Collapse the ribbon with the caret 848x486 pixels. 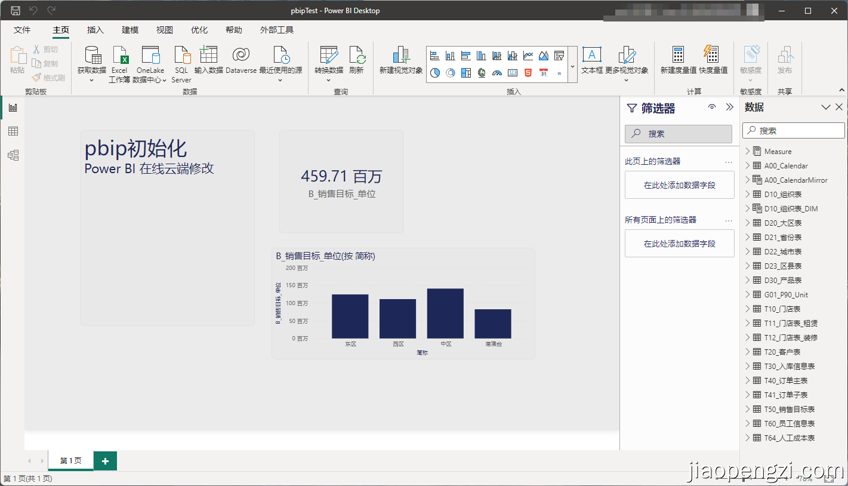pos(841,91)
